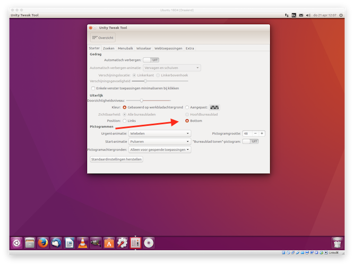The width and height of the screenshot is (354, 266).
Task: Select the 'Links' position radio button
Action: click(125, 121)
